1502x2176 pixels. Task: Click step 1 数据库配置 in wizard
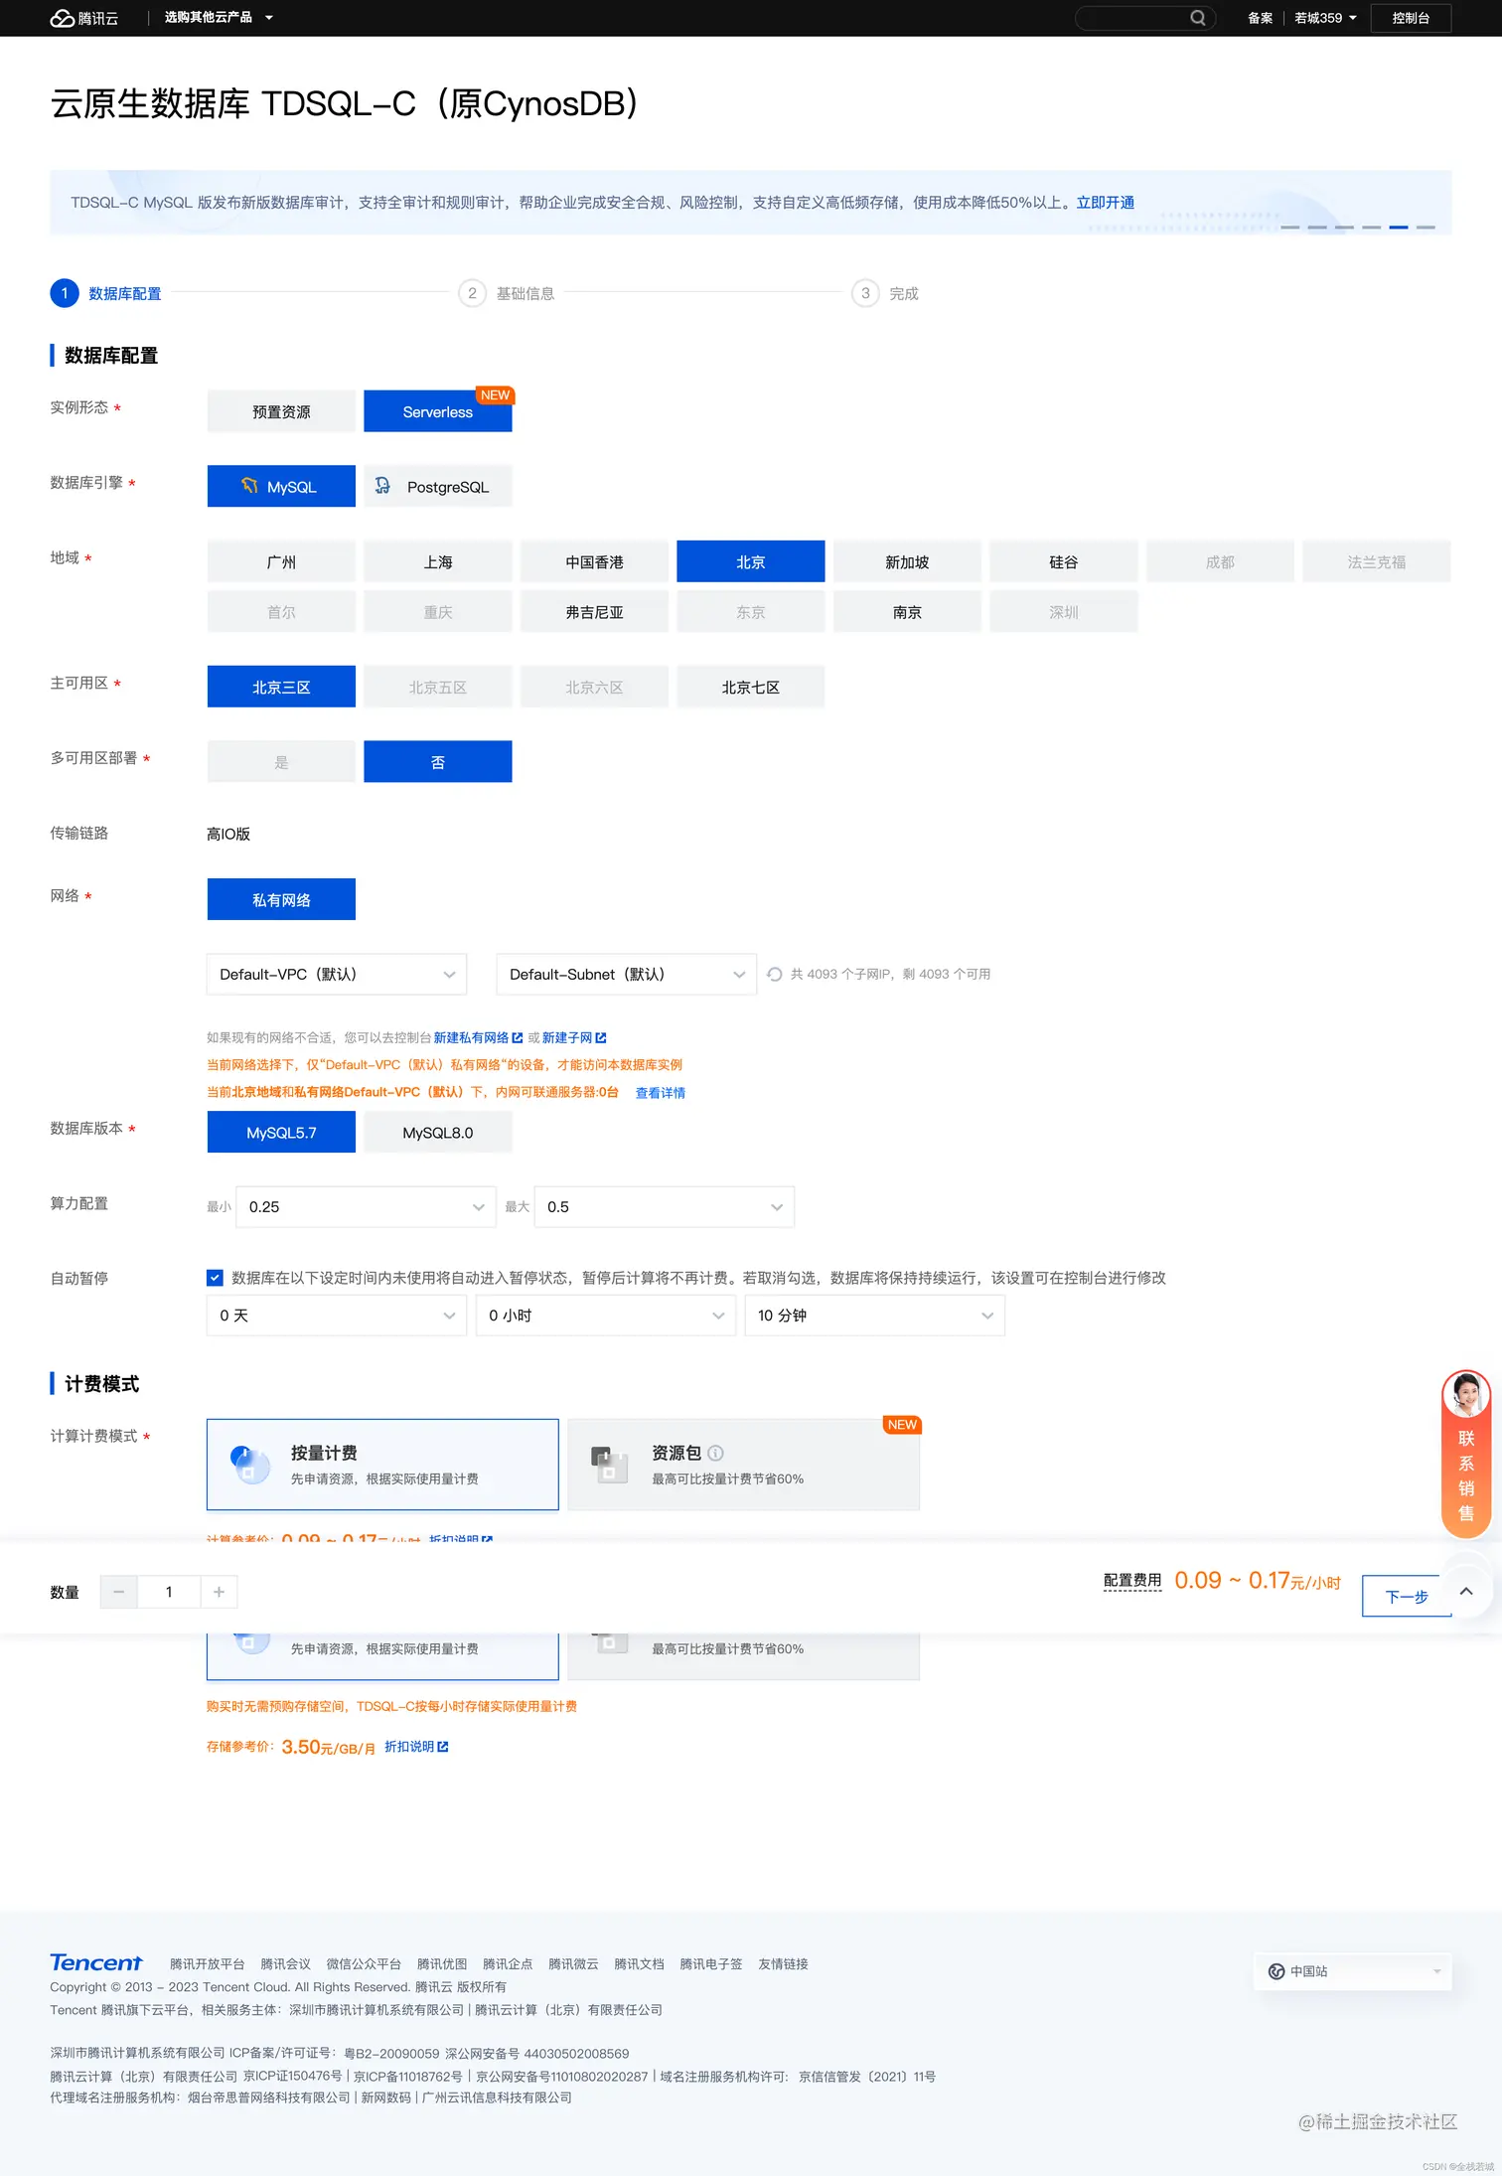tap(105, 294)
